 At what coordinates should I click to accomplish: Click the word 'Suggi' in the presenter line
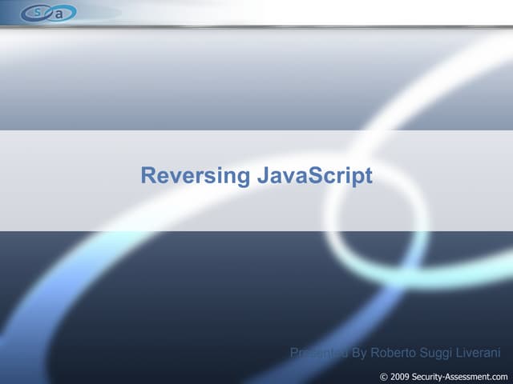pos(438,353)
